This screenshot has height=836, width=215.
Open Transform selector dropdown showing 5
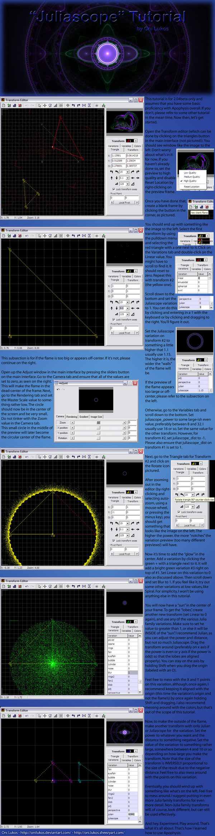click(x=136, y=751)
